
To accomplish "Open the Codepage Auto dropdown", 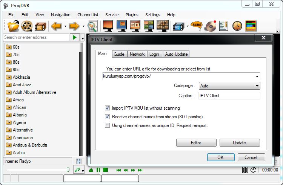I will (x=229, y=86).
